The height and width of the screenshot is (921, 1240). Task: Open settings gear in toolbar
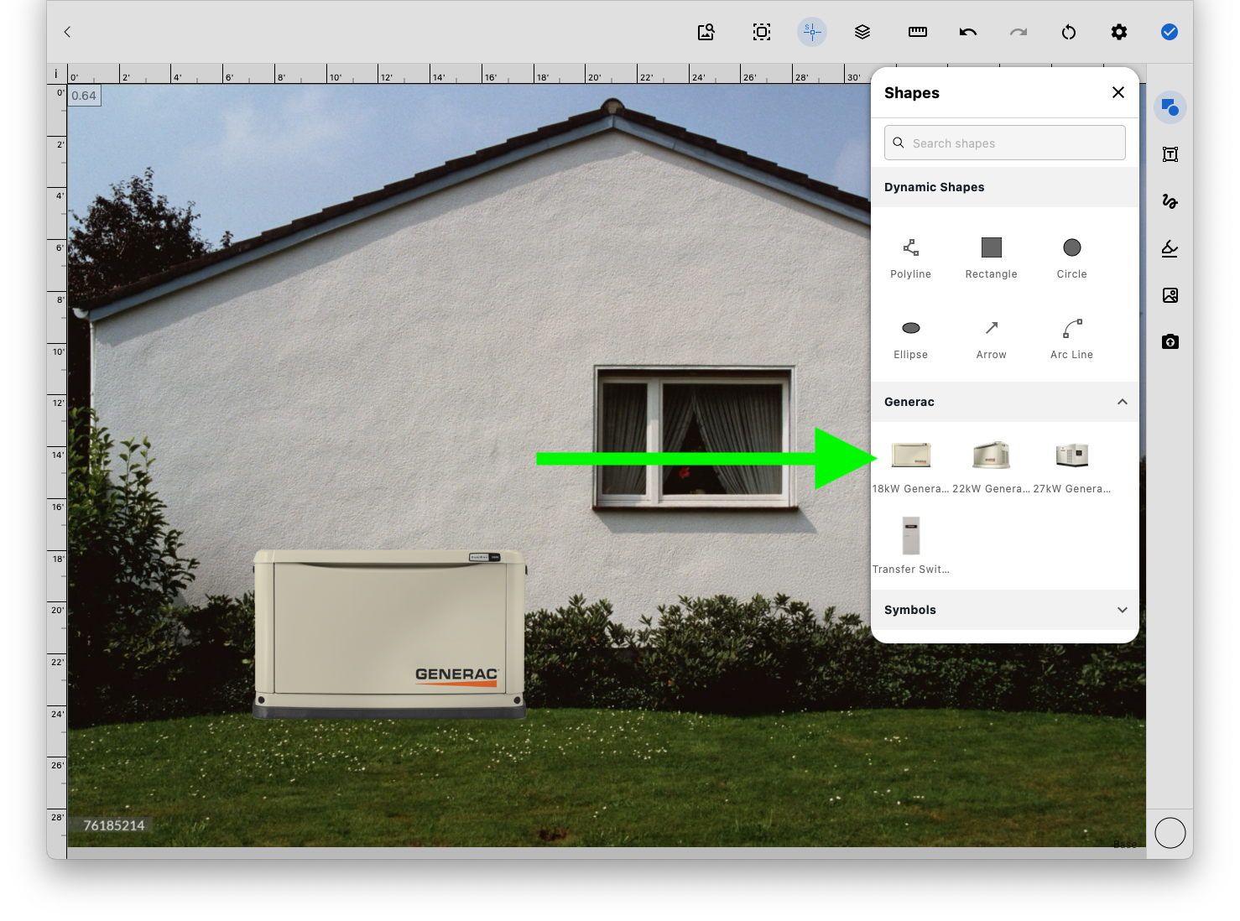pos(1119,32)
